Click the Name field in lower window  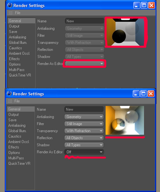tap(84, 109)
